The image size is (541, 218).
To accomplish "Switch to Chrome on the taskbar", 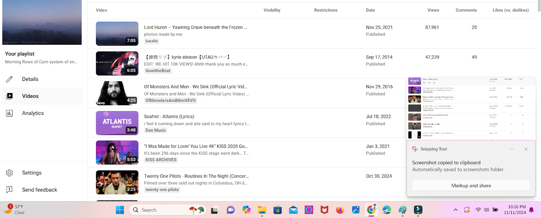I will 371,210.
